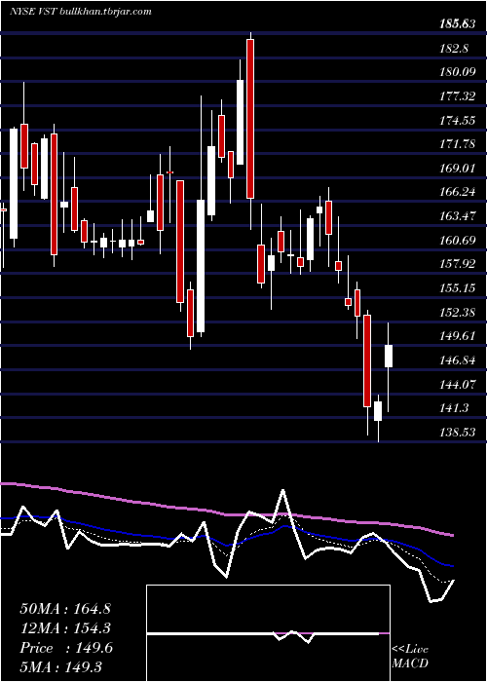Select the 138.53 price axis label
Viewport: 487px width, 682px height.
pyautogui.click(x=458, y=433)
